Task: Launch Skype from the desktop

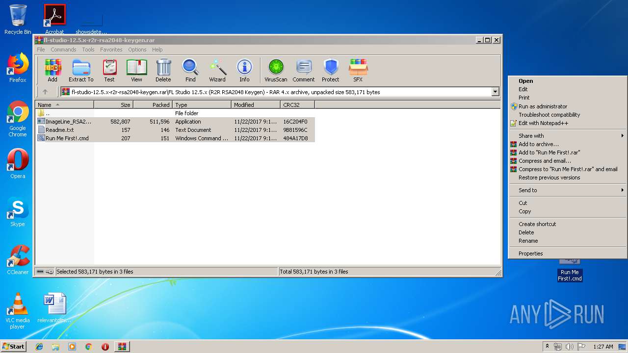Action: coord(18,212)
